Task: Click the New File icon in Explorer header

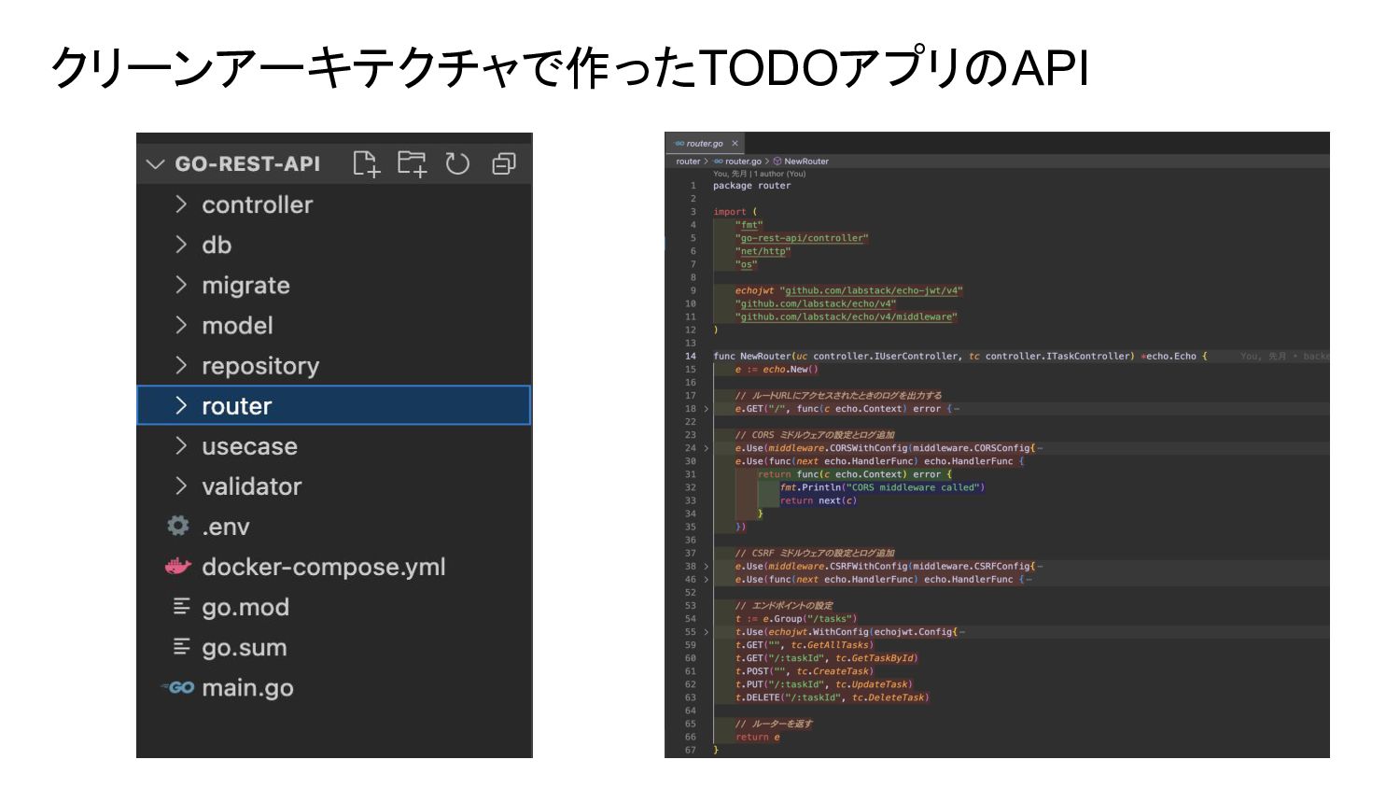Action: click(x=366, y=163)
